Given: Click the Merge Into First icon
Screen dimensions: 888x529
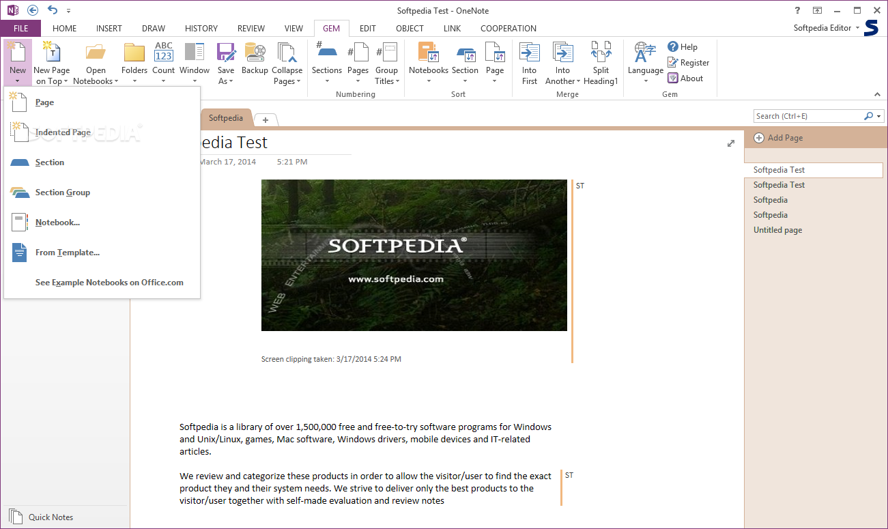Looking at the screenshot, I should click(x=530, y=53).
